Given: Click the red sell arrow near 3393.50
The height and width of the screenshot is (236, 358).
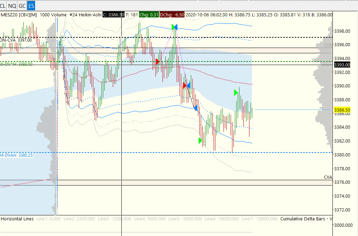Looking at the screenshot, I should click(x=158, y=61).
